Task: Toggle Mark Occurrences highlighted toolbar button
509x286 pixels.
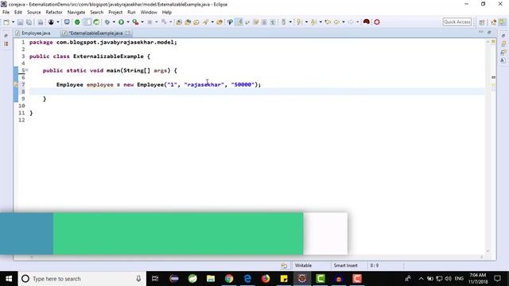Action: (x=239, y=22)
